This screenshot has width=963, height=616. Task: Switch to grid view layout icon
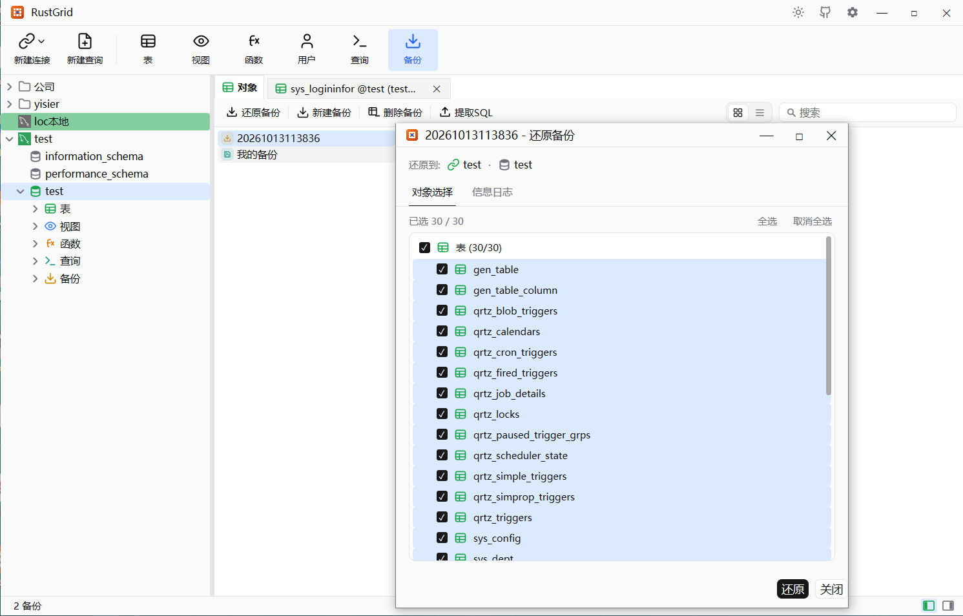tap(738, 112)
